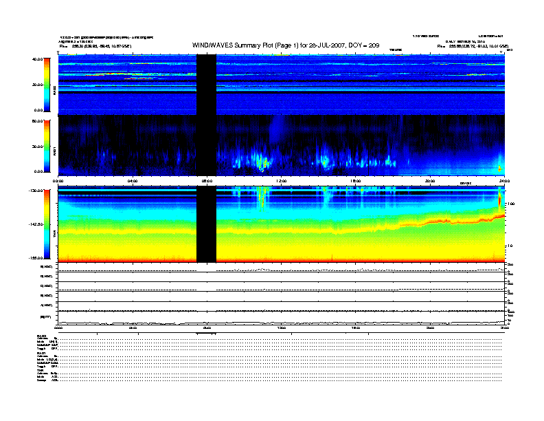Screen dimensions: 544x421
Task: Click the 24:00 tick label below the RAD1 panel
Action: (504, 181)
